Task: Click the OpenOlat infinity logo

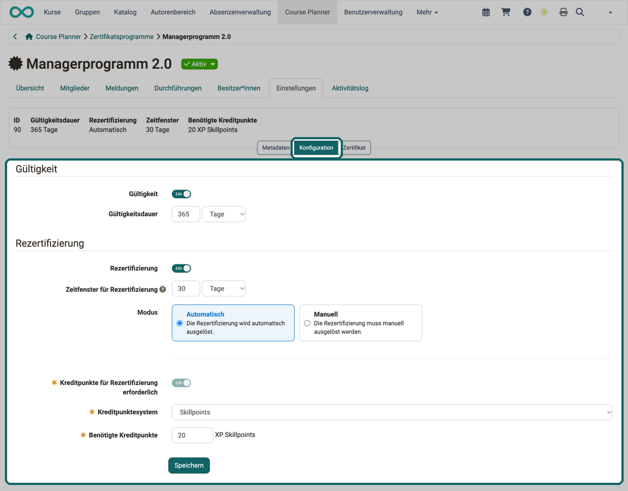Action: tap(22, 12)
